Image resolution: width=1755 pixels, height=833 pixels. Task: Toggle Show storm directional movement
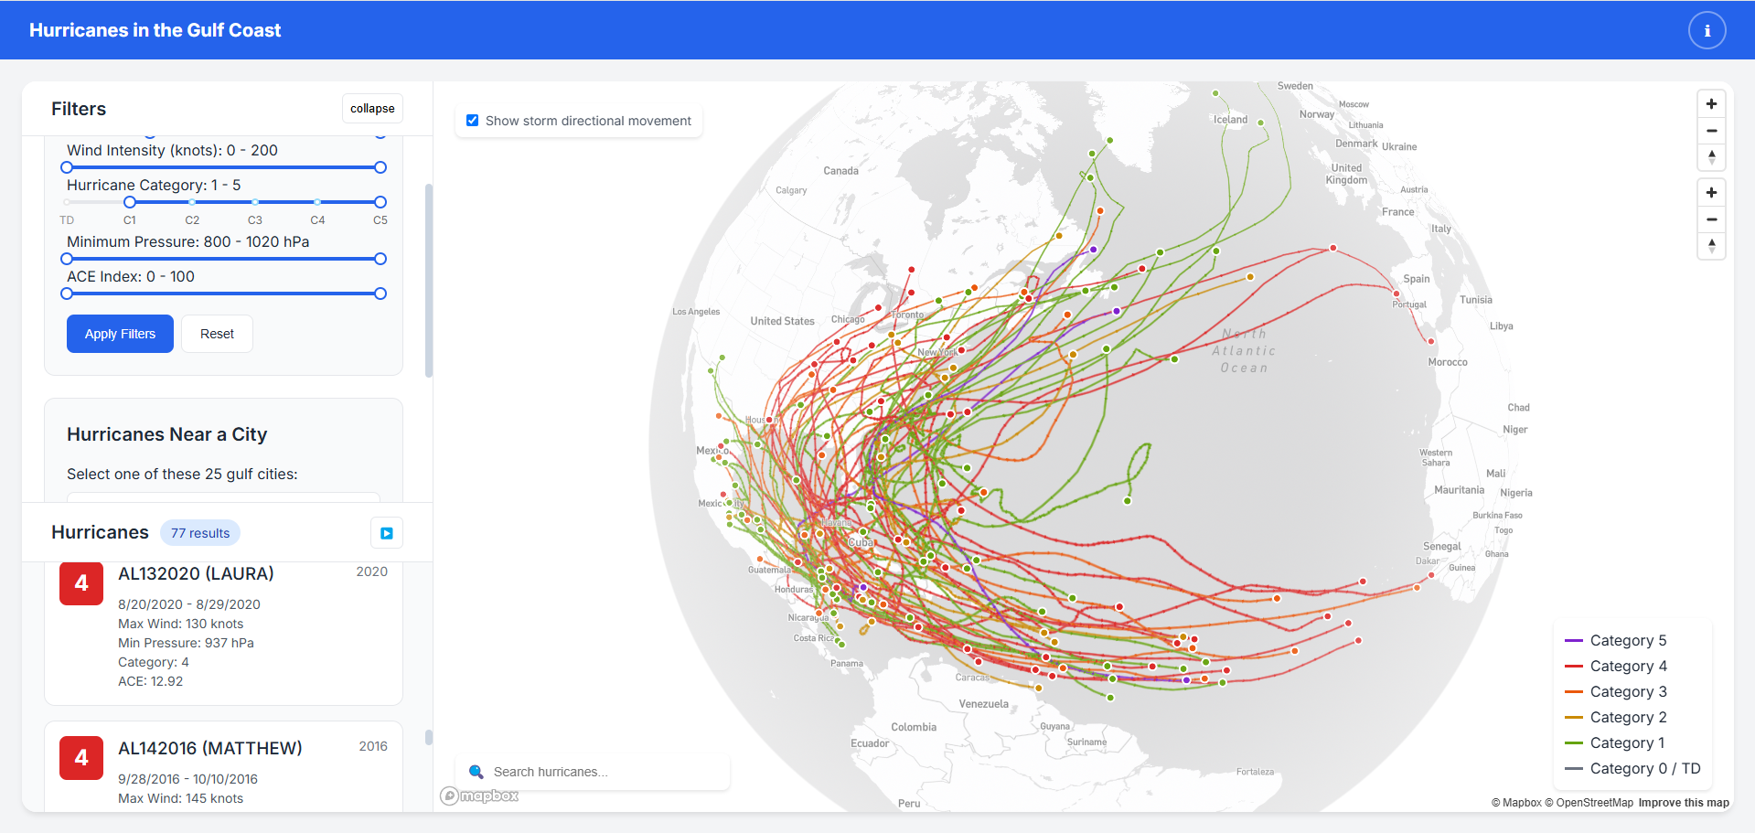472,120
